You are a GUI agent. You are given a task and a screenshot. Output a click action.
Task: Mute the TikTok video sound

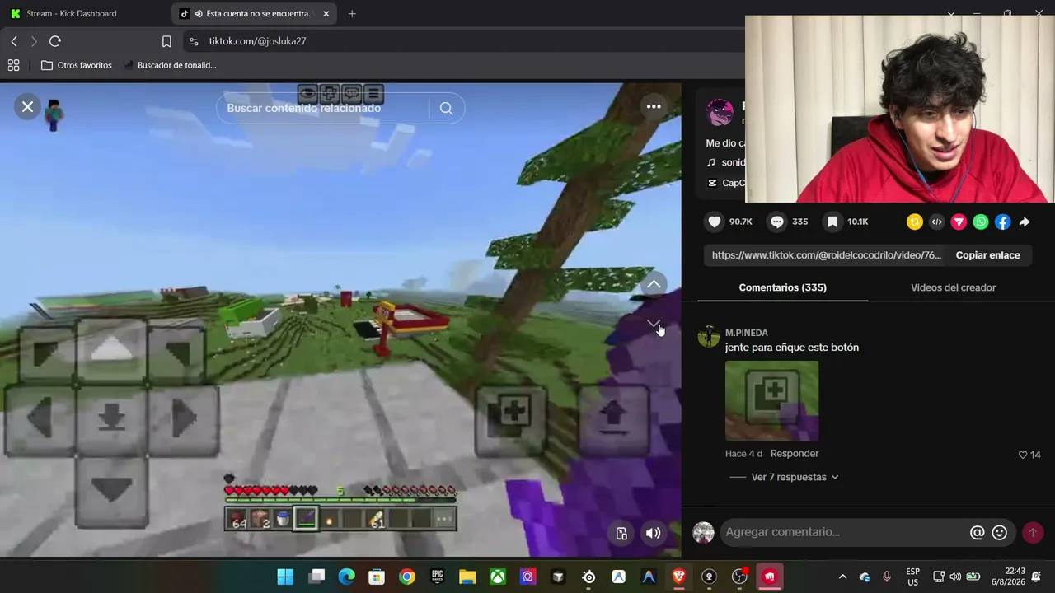click(x=653, y=533)
